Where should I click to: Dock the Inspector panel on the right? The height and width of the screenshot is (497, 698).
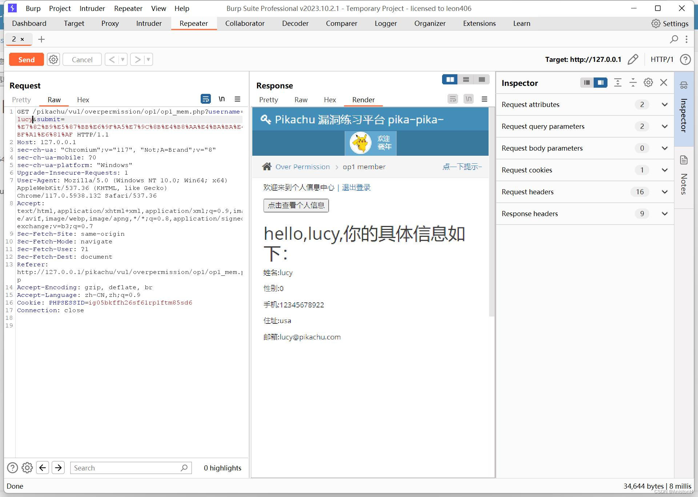pyautogui.click(x=601, y=83)
